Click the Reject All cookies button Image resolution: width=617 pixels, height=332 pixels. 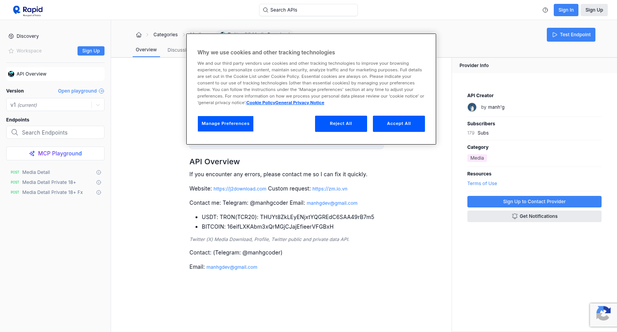tap(341, 124)
